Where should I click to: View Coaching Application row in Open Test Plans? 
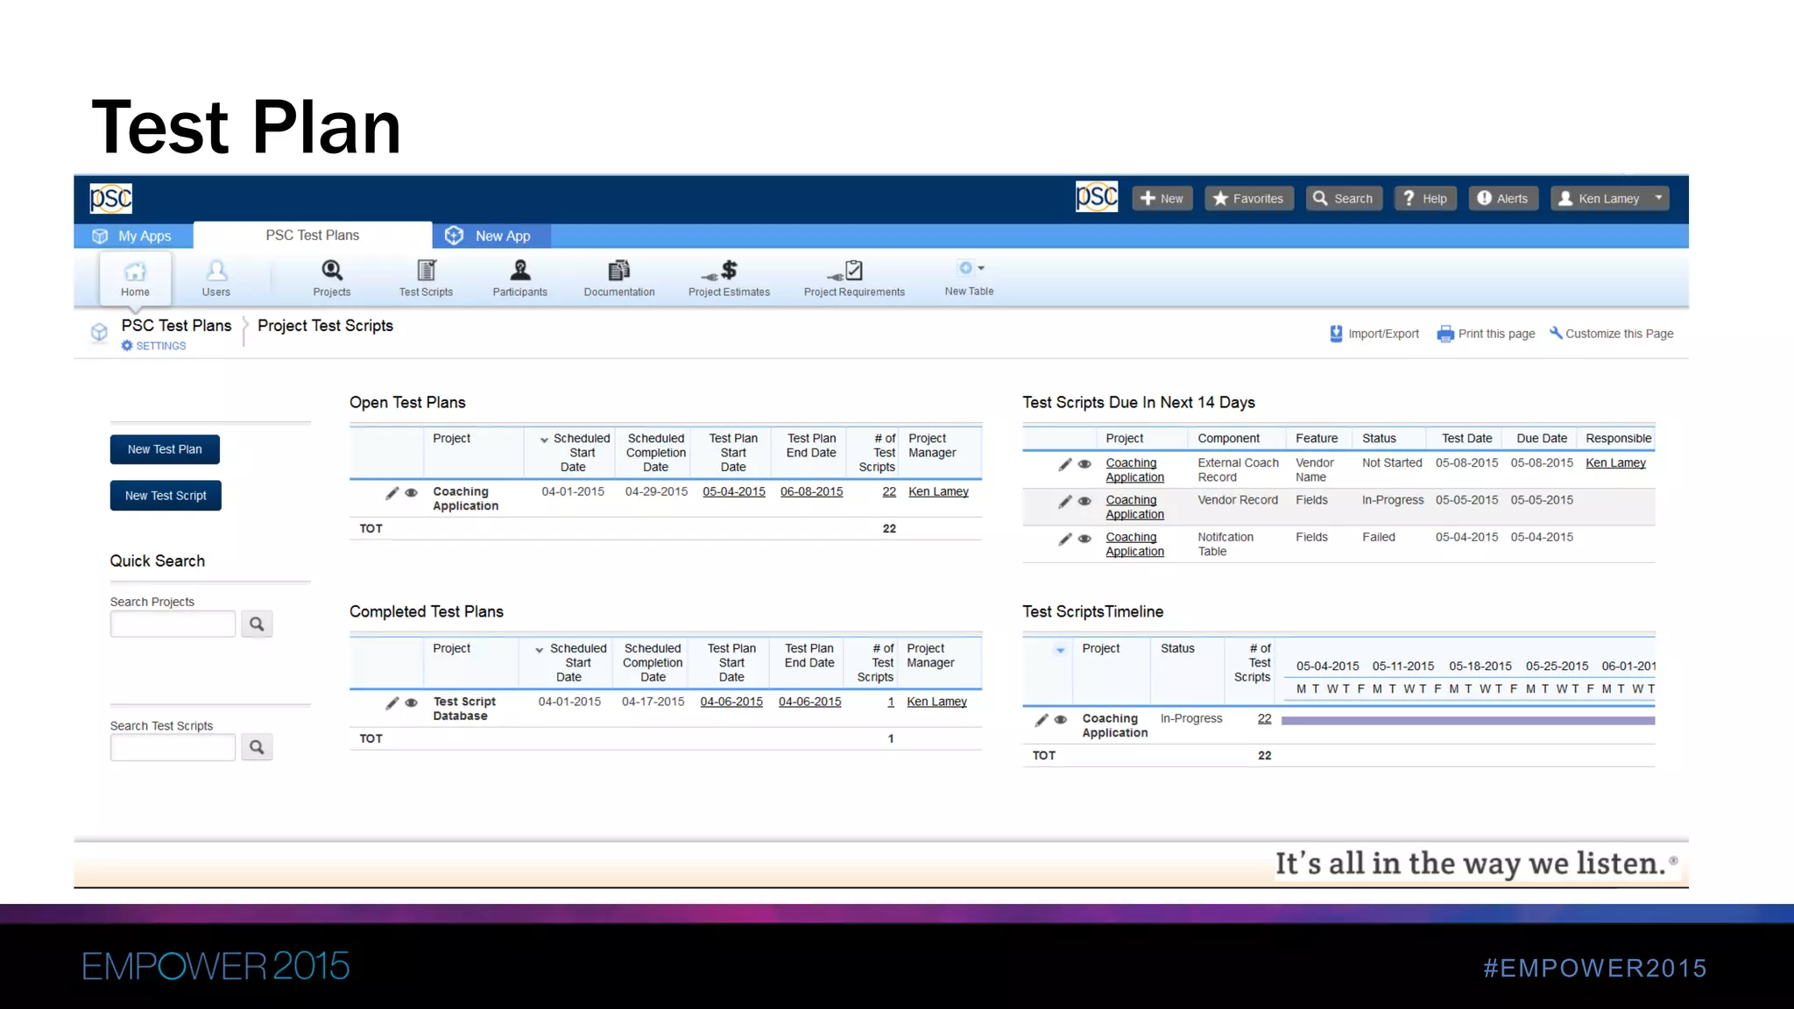pos(411,493)
